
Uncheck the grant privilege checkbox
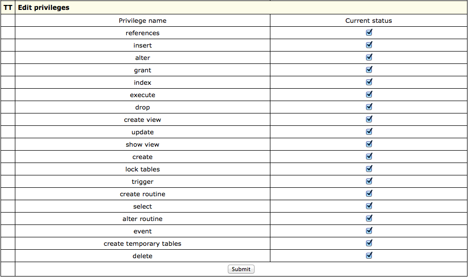pos(369,70)
